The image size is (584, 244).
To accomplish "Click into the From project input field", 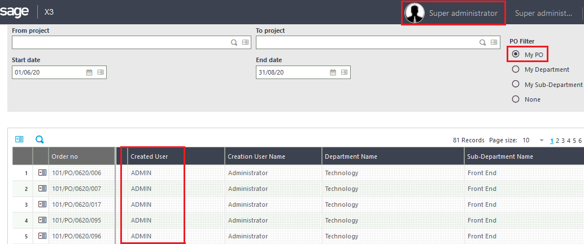I will coord(120,42).
